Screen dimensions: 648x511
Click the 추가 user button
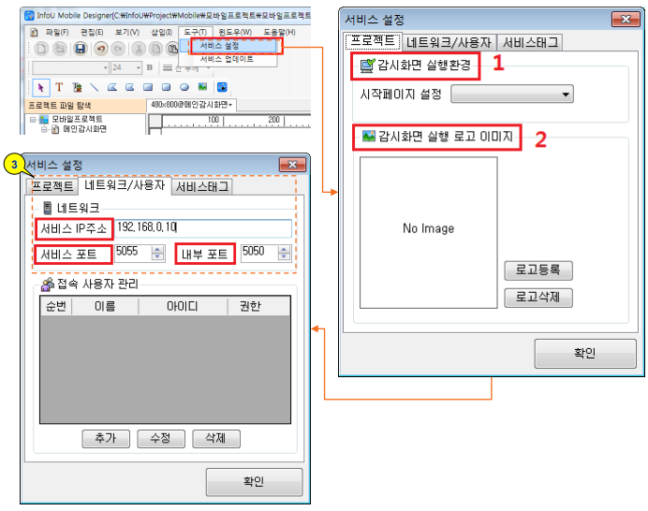coord(106,438)
